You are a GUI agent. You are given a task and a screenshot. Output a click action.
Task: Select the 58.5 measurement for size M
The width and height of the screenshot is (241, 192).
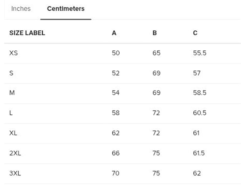pos(200,93)
